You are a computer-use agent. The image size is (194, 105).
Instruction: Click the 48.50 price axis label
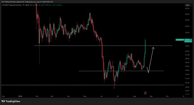(187, 51)
